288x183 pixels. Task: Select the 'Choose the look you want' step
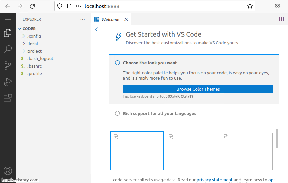tap(150, 63)
